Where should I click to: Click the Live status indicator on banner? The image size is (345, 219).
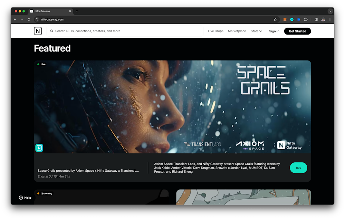41,64
